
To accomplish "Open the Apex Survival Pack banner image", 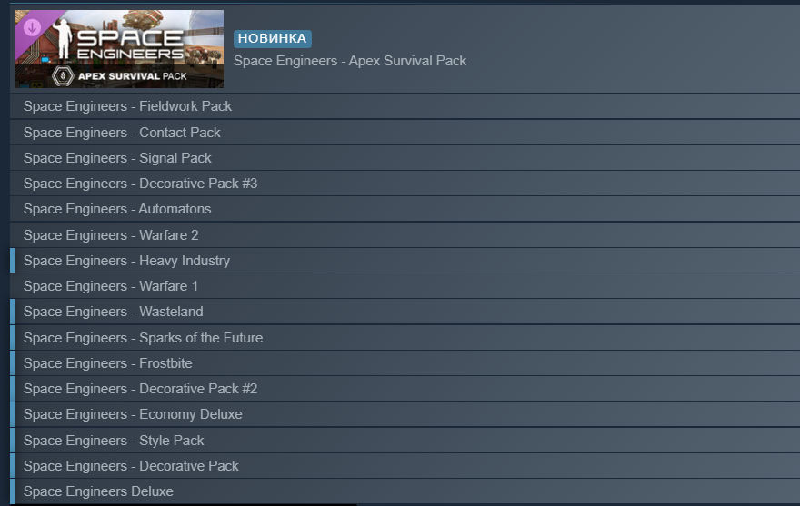I will click(119, 49).
